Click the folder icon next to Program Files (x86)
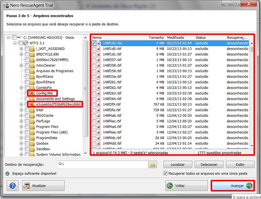This screenshot has width=261, height=199. 32,132
